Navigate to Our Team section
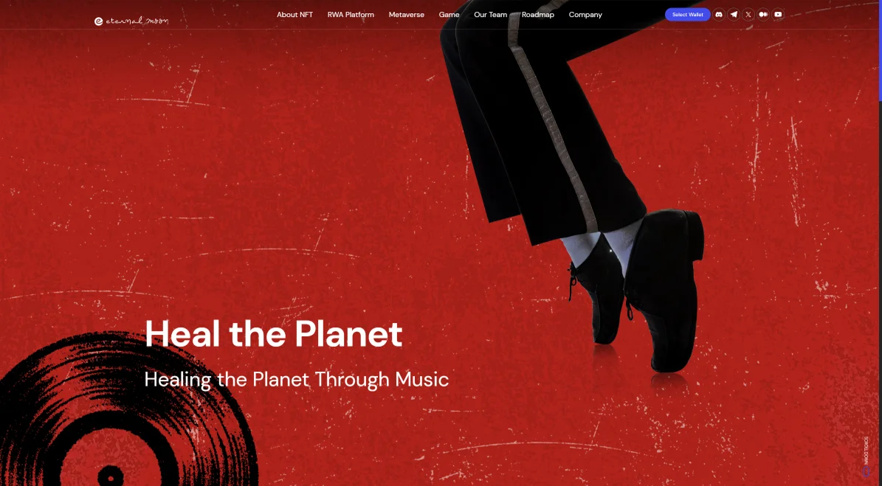 click(x=491, y=15)
